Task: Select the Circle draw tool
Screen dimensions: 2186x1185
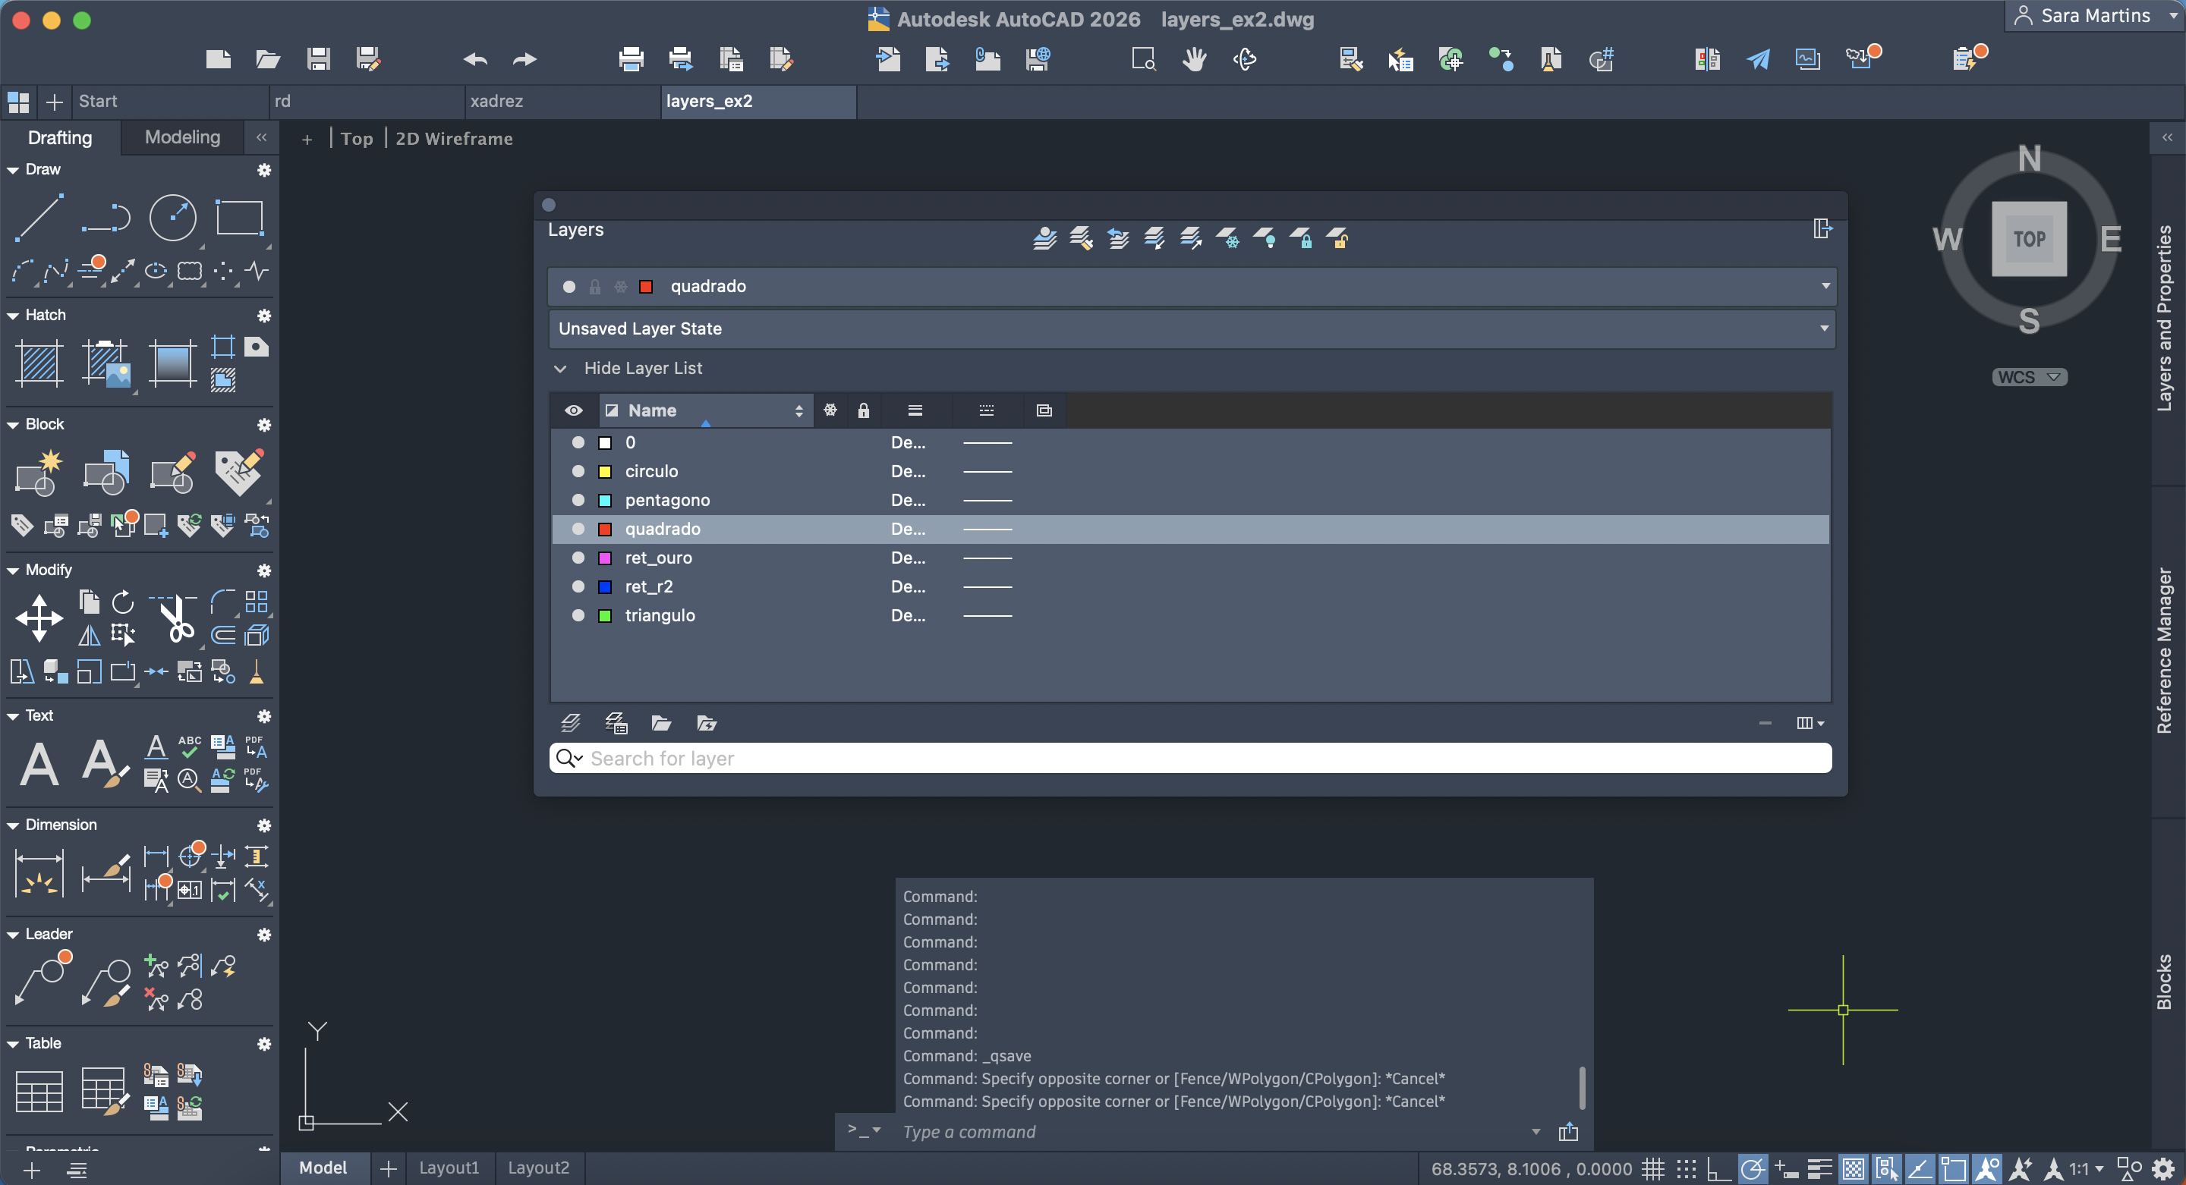Action: 172,217
